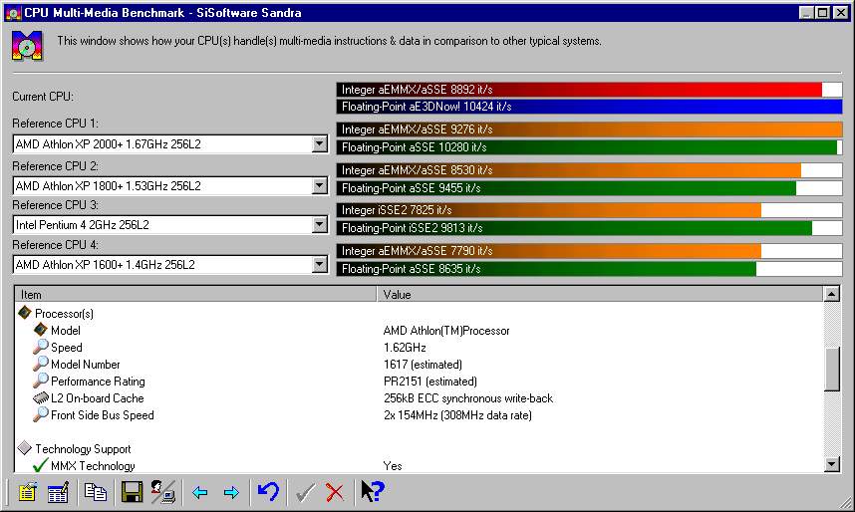Click magnifier icon beside Front Side Bus
This screenshot has height=512, width=855.
(40, 413)
